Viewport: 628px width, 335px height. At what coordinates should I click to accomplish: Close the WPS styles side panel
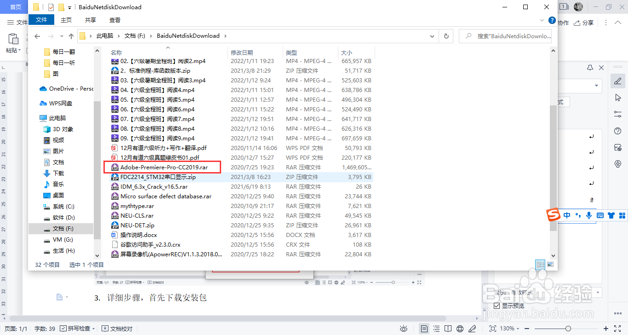[x=601, y=68]
